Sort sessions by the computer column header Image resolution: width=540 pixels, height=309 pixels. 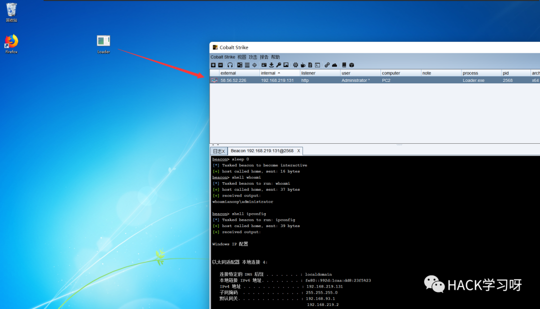(x=400, y=73)
